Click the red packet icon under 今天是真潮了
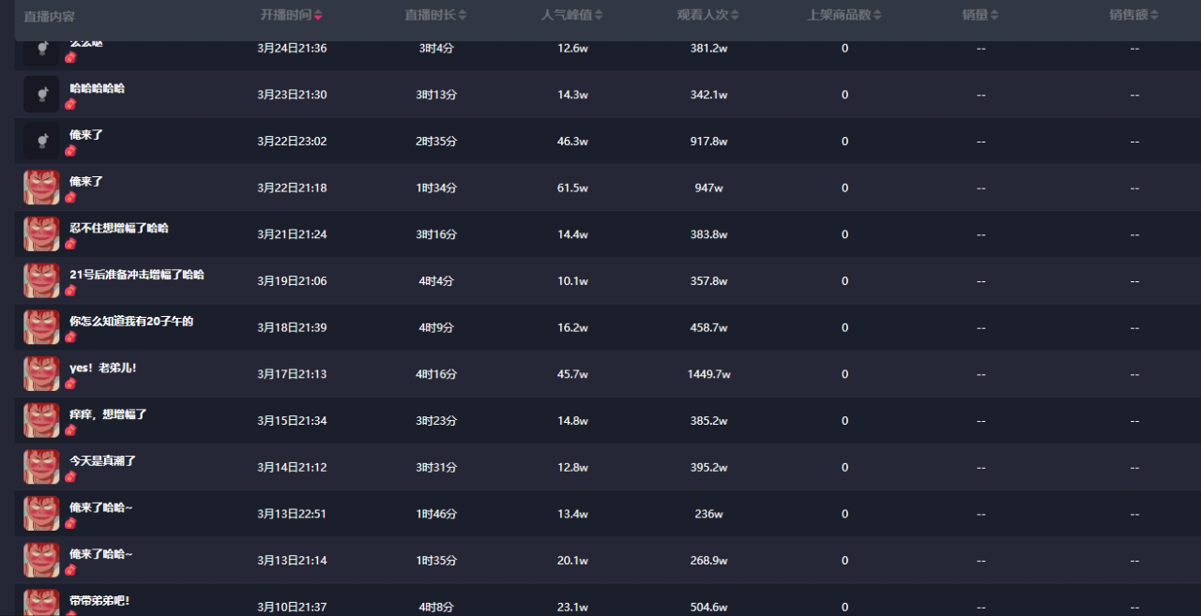The image size is (1201, 616). coord(70,476)
